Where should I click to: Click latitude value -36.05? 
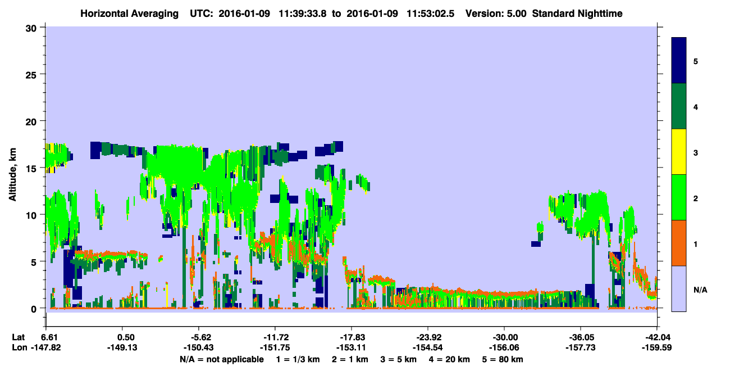tap(581, 337)
